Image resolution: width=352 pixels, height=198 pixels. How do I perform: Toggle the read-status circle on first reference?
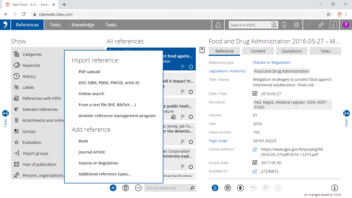tap(191, 67)
